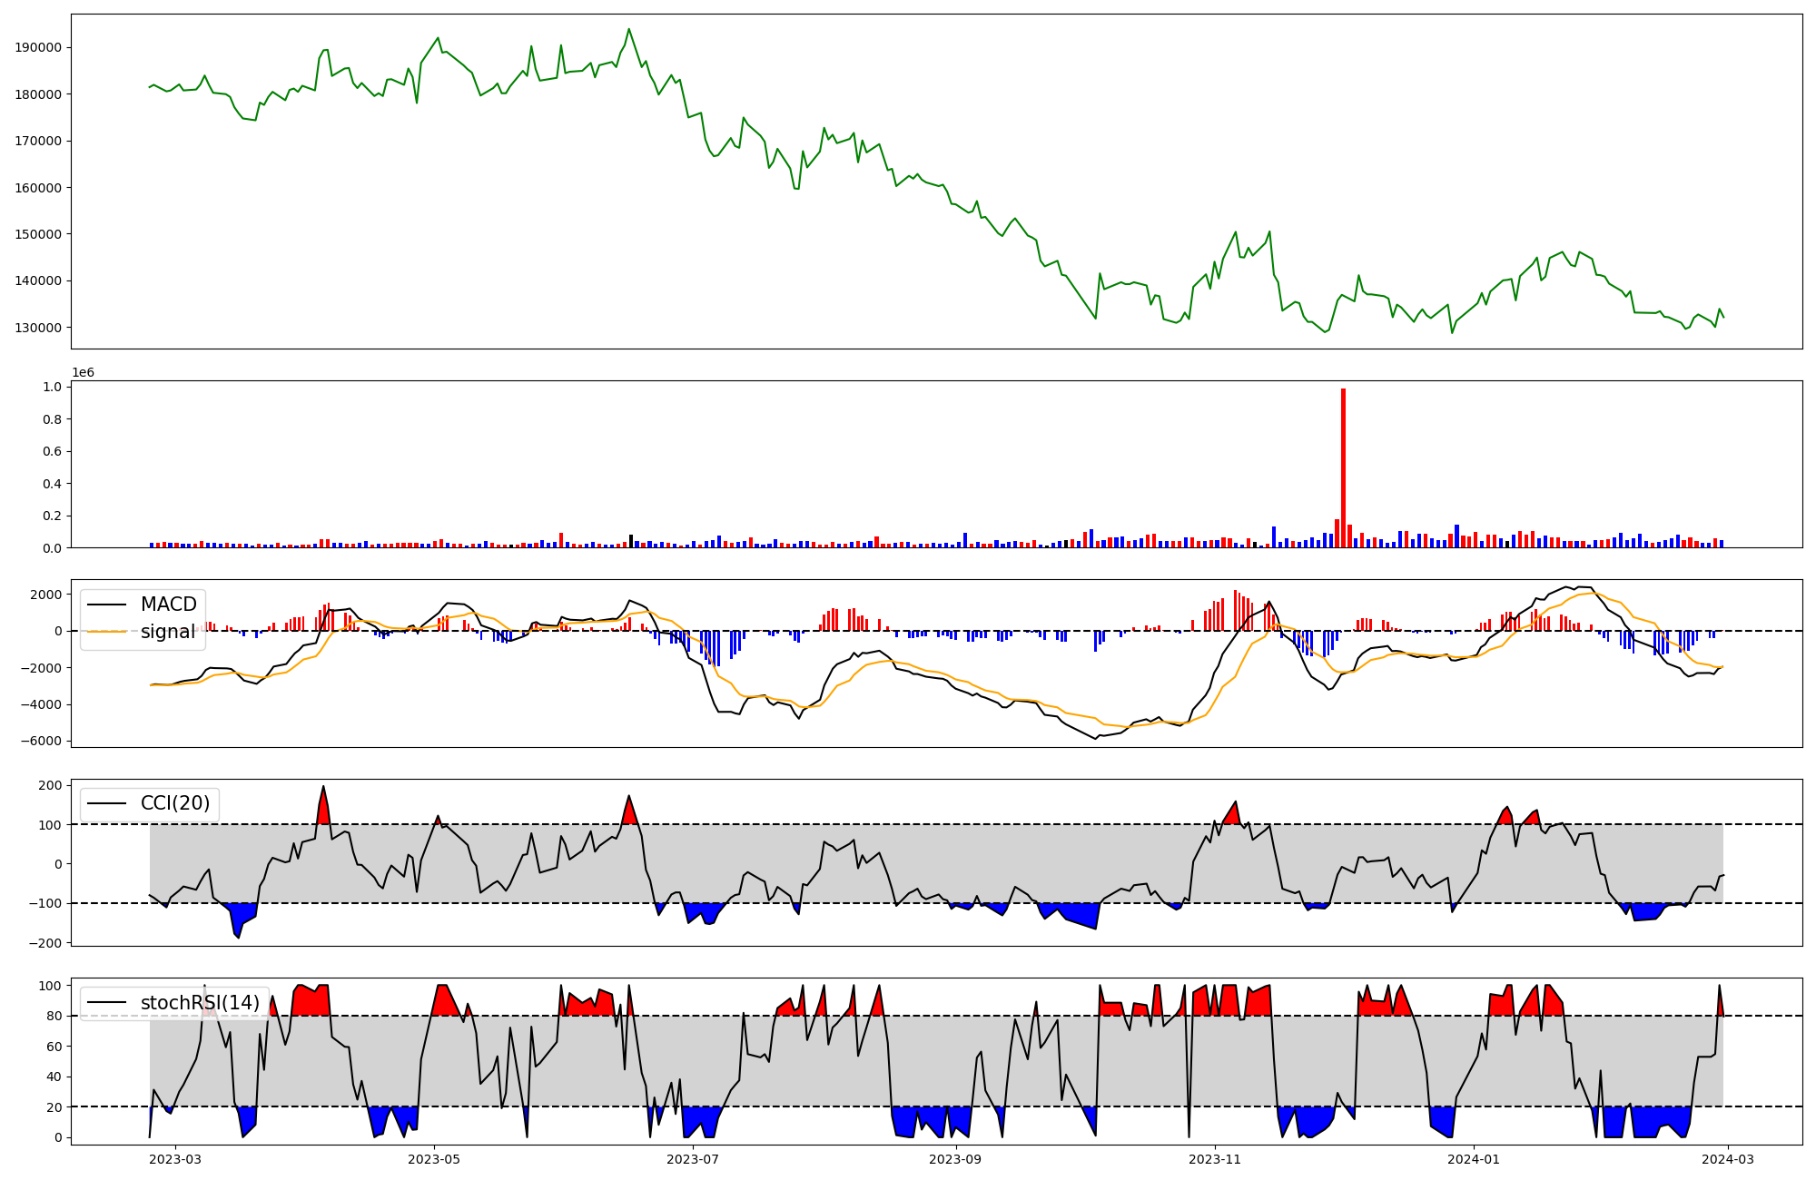Image resolution: width=1816 pixels, height=1180 pixels.
Task: Click the stochRSI(14) legend label
Action: (x=200, y=1003)
